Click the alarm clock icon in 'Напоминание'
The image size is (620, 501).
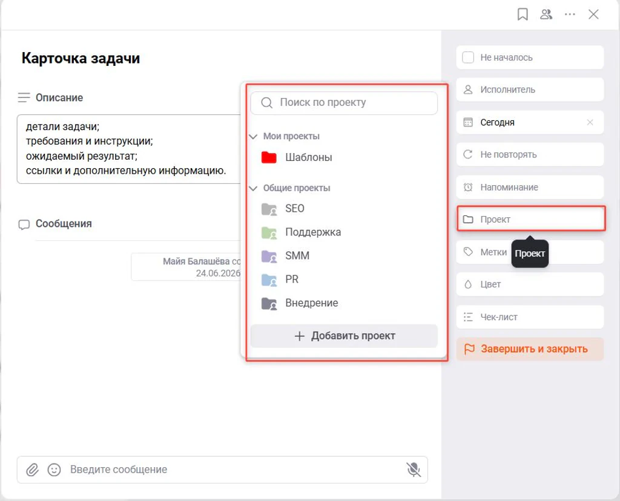point(468,187)
